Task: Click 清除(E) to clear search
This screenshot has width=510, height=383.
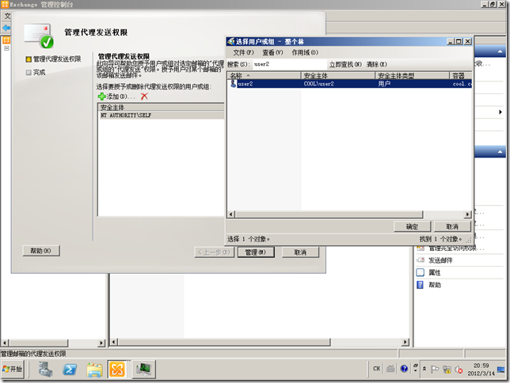Action: 377,64
